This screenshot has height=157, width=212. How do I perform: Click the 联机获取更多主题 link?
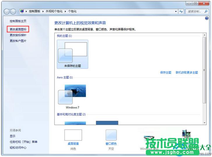coord(187,73)
